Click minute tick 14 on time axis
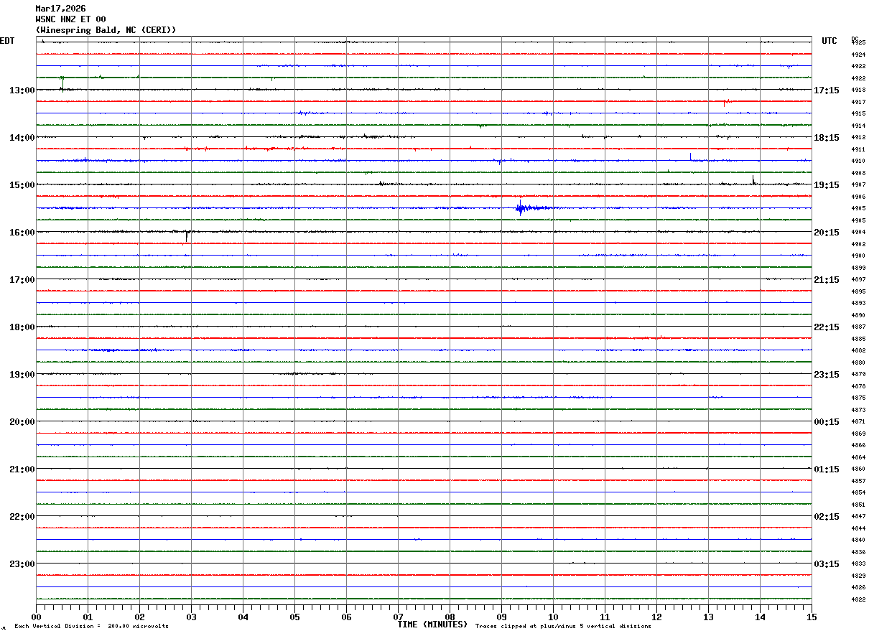The height and width of the screenshot is (636, 869). click(x=760, y=617)
